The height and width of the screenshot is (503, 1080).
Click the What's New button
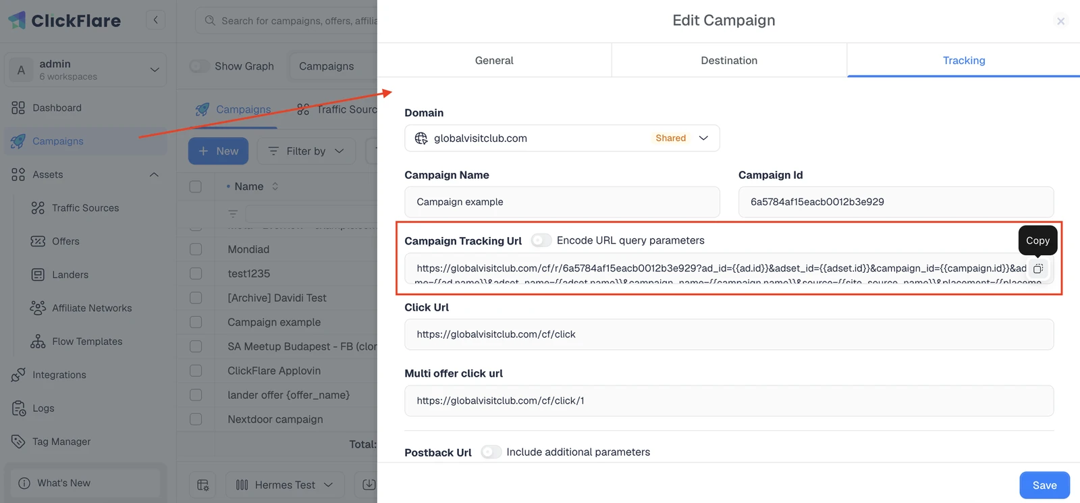85,483
